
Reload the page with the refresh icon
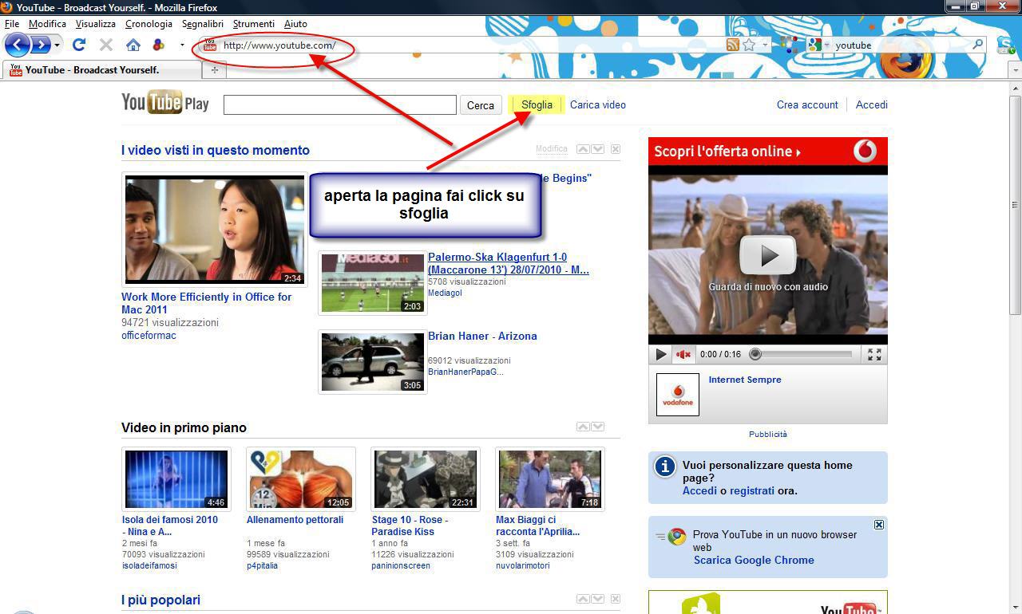coord(78,45)
